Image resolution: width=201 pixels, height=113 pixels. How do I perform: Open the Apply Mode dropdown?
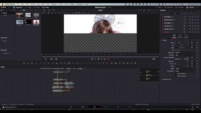pos(185,53)
